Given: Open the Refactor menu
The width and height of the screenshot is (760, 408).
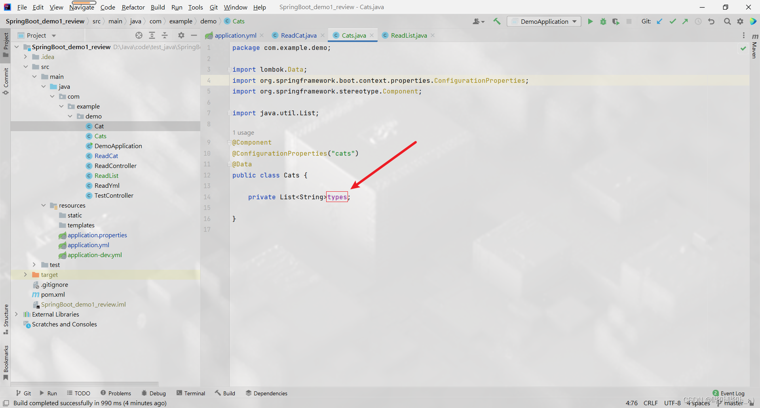Looking at the screenshot, I should pos(133,7).
